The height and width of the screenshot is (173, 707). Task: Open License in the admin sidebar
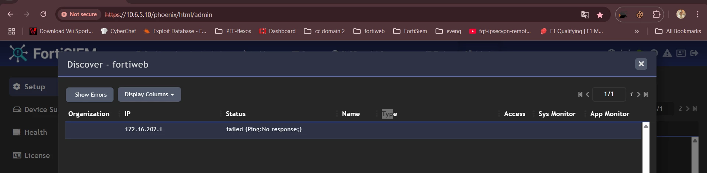31,155
